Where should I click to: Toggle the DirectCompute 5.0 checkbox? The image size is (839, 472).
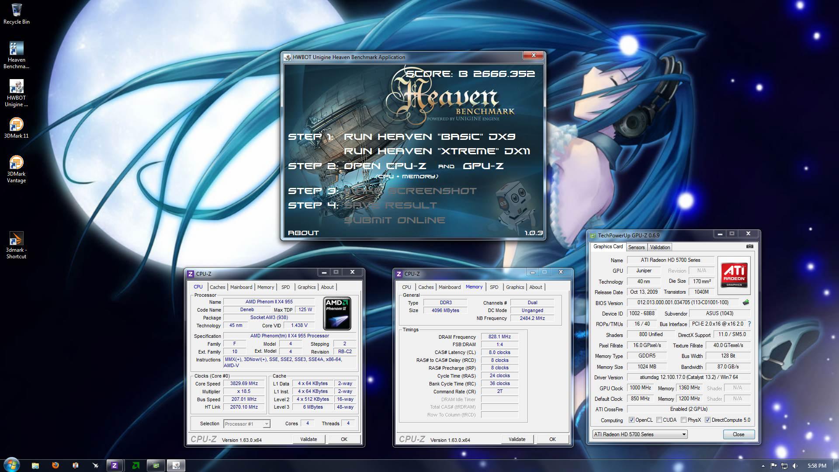(707, 420)
